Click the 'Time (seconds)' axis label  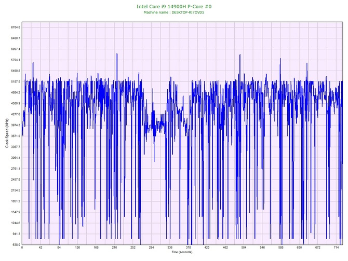click(x=182, y=252)
